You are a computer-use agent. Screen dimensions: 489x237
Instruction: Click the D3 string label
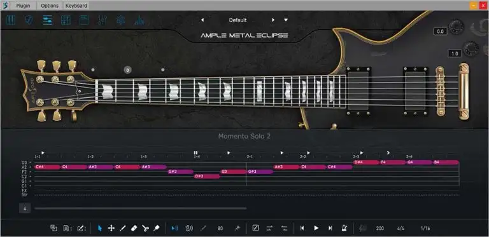(x=24, y=163)
